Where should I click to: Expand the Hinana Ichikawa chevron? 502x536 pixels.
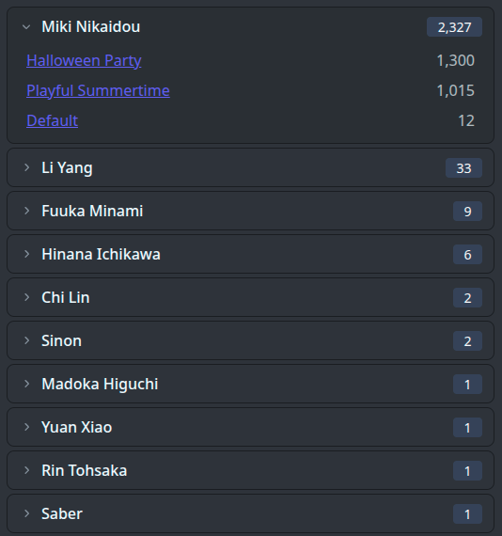click(x=26, y=254)
